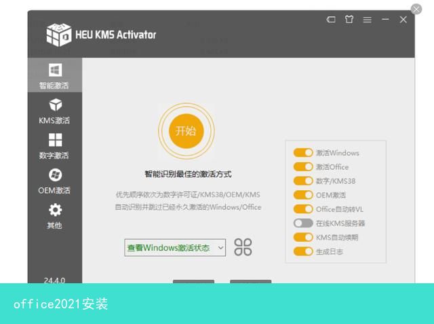The height and width of the screenshot is (324, 434).
Task: Disable the 数字/KMS38 switch
Action: pyautogui.click(x=303, y=181)
